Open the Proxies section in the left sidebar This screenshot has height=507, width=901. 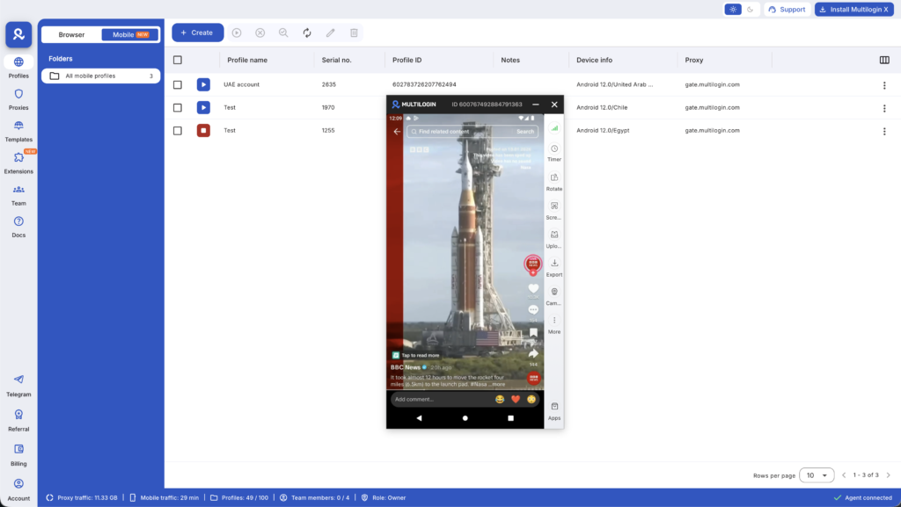18,103
